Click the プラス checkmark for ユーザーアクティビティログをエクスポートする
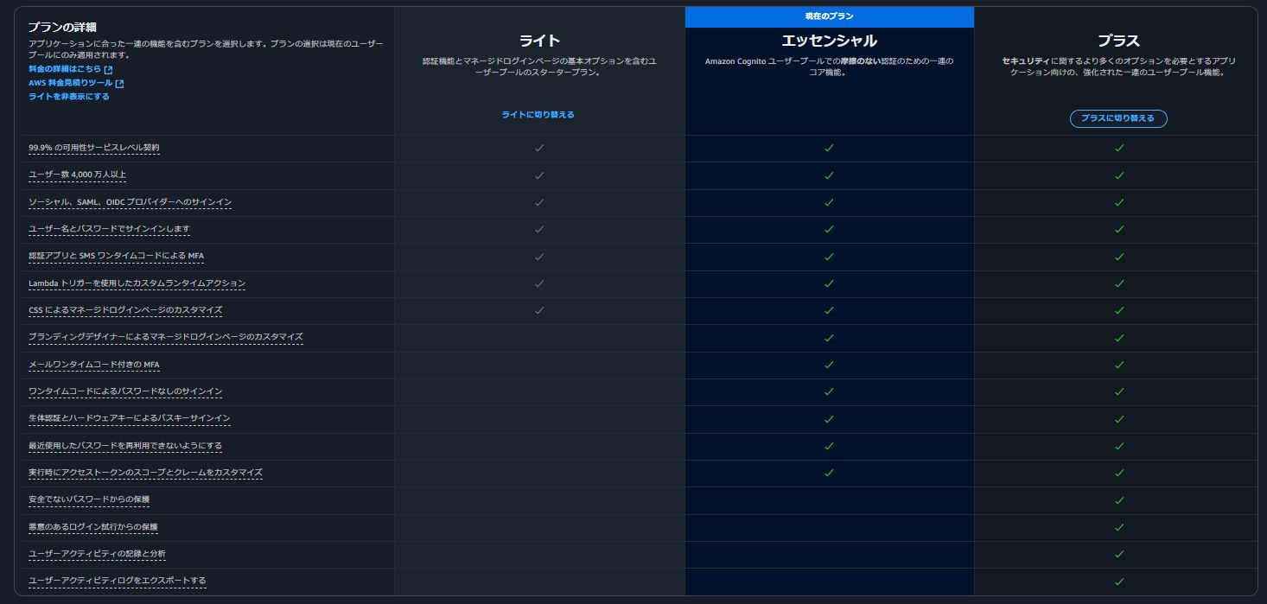This screenshot has width=1267, height=604. coord(1119,581)
